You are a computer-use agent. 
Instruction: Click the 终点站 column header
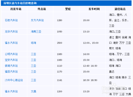tap(42, 9)
